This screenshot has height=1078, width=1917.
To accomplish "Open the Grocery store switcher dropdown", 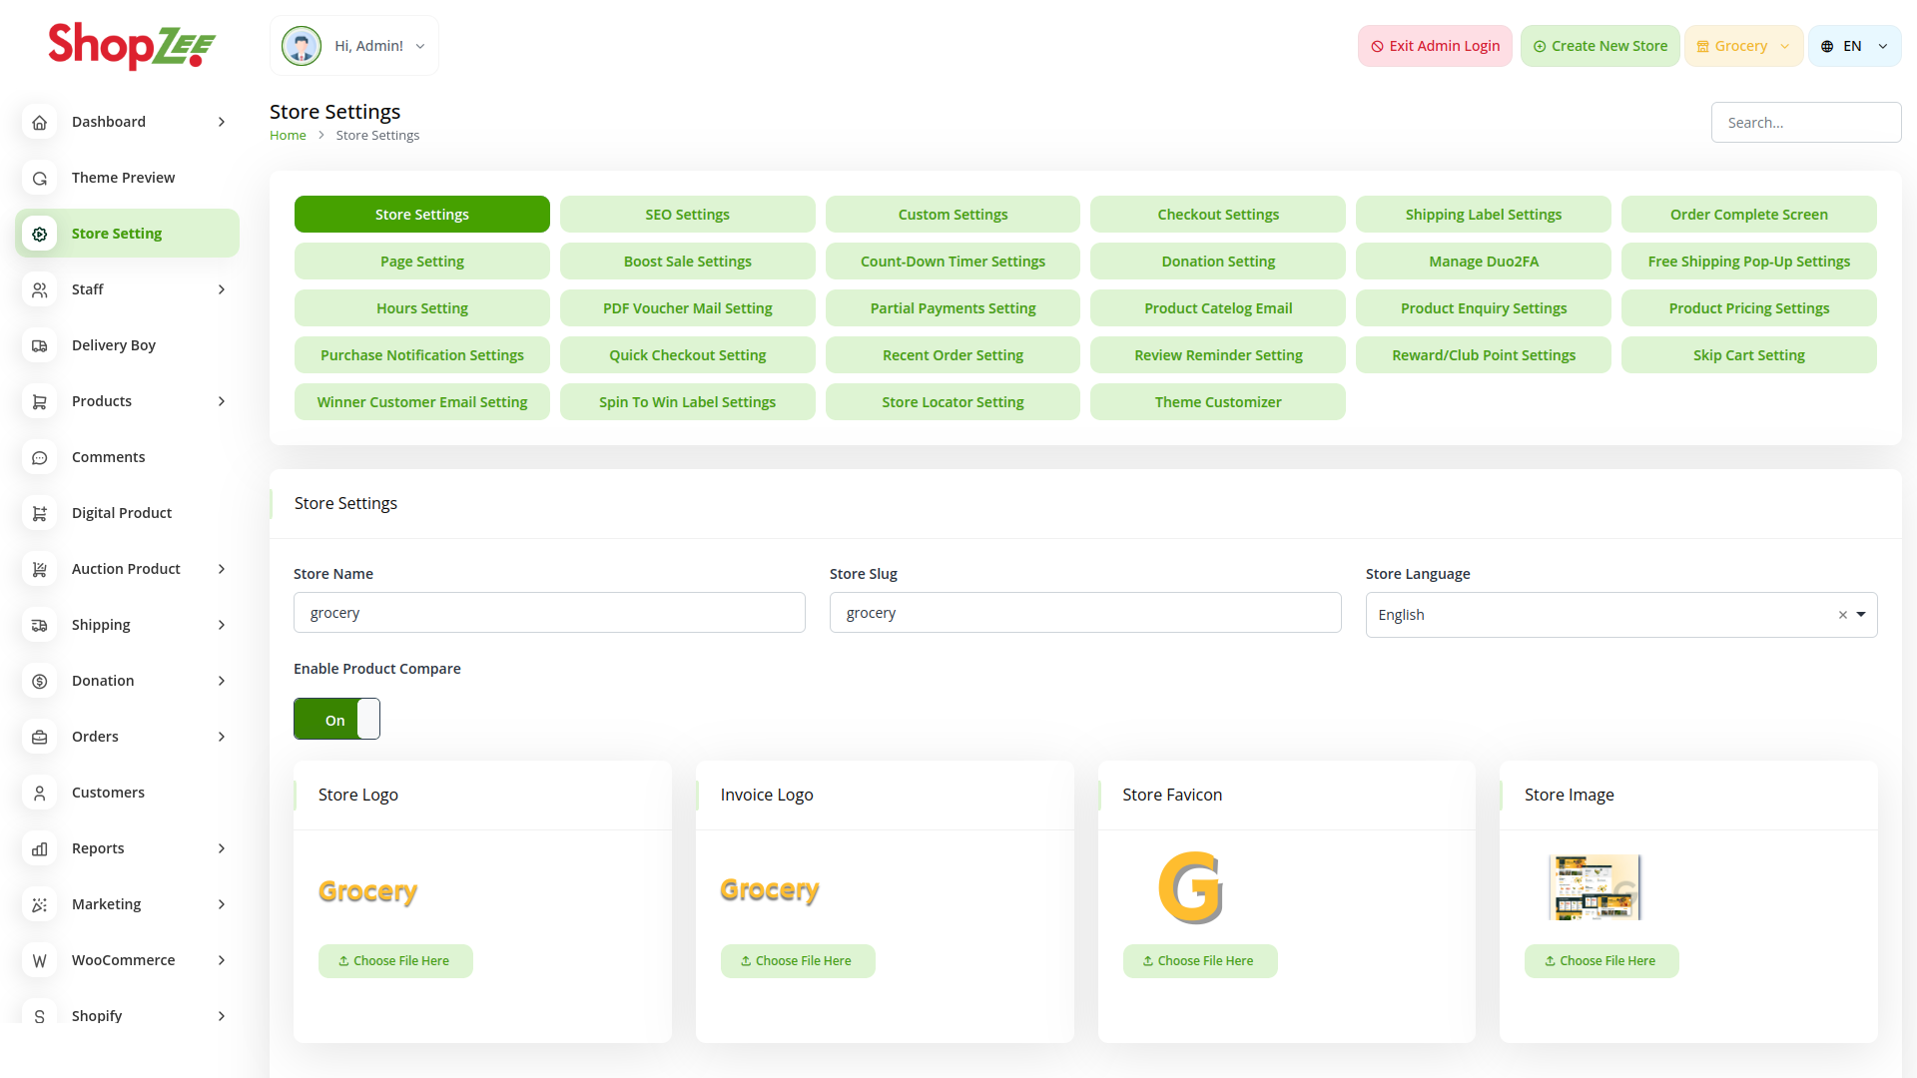I will [1743, 46].
